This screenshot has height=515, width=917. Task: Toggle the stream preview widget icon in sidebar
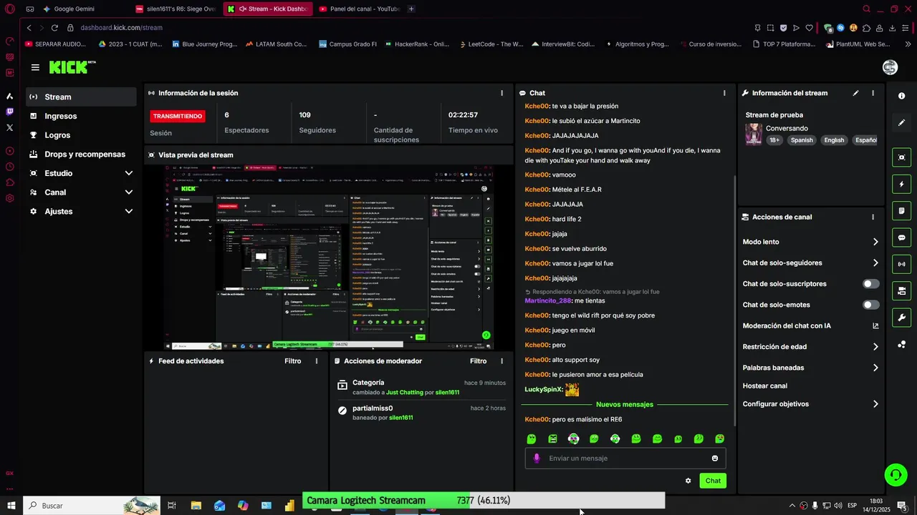pyautogui.click(x=901, y=157)
